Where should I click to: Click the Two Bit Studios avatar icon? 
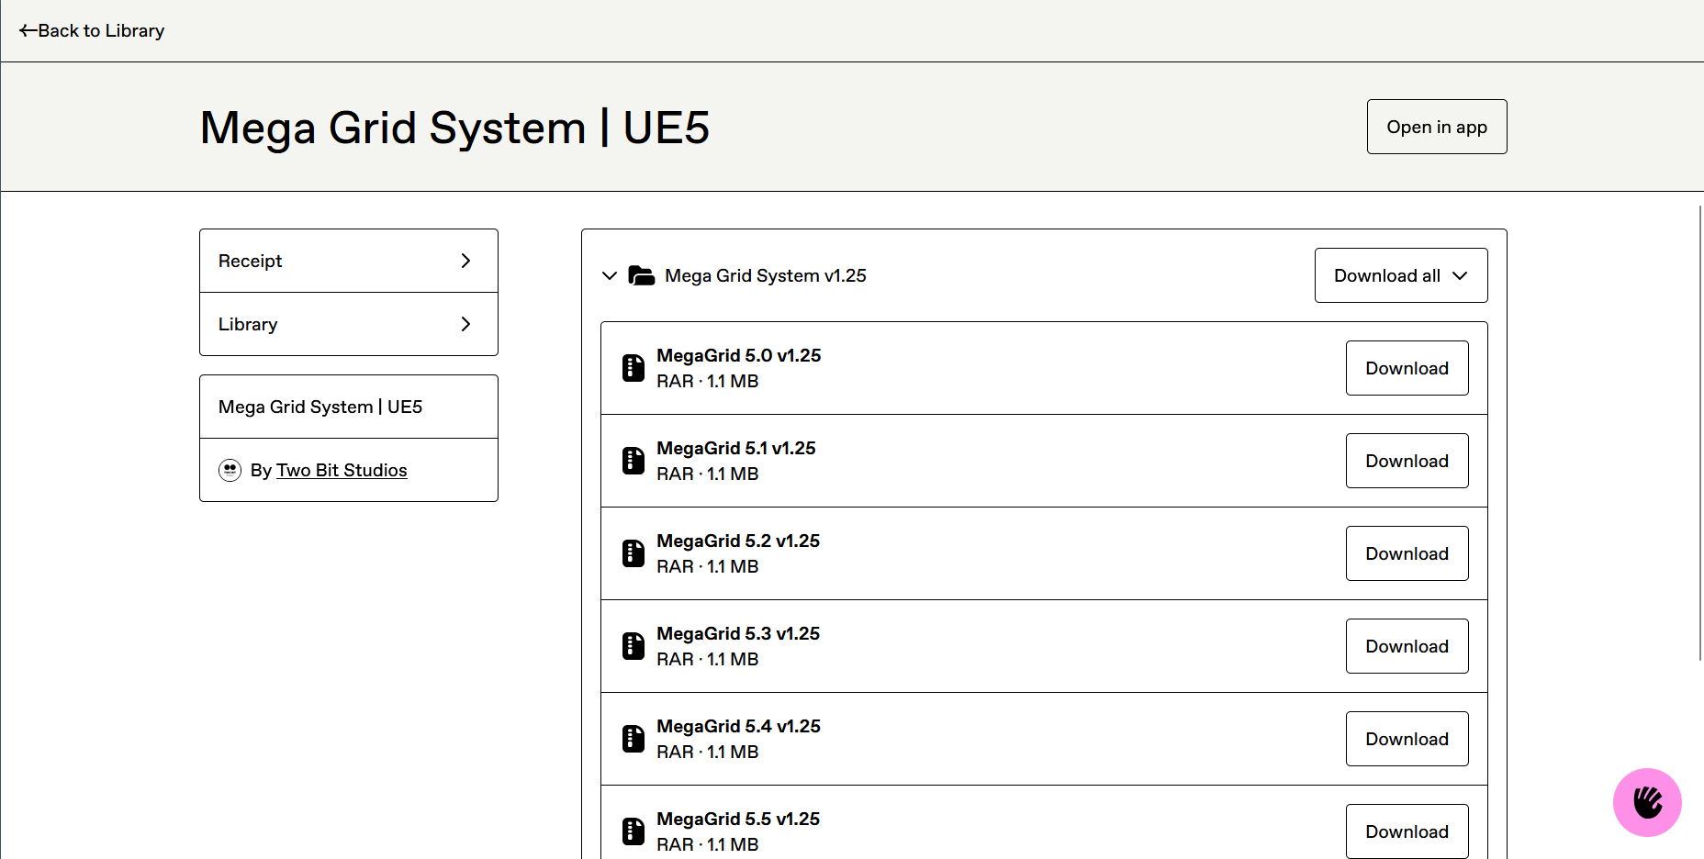click(x=230, y=470)
